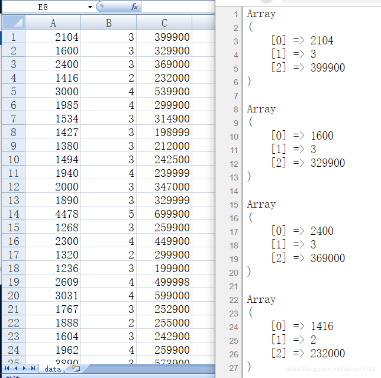Click cell A4 containing 1416
Viewport: 381px width, 378px height.
53,77
